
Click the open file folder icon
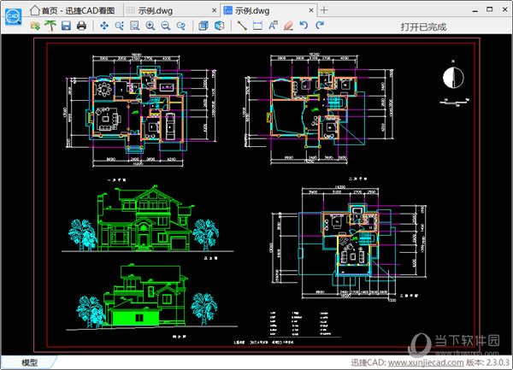[35, 26]
